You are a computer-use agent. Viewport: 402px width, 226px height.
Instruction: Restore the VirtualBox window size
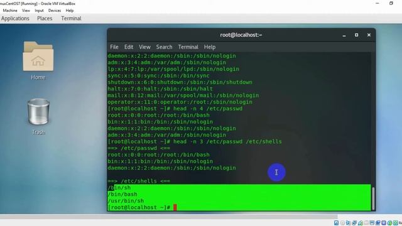tap(391, 3)
